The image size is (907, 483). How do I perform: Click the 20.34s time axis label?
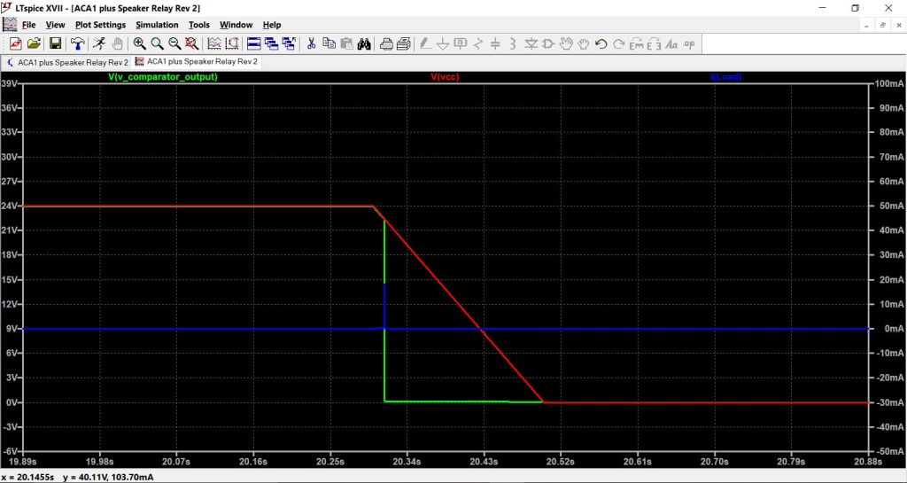[407, 462]
